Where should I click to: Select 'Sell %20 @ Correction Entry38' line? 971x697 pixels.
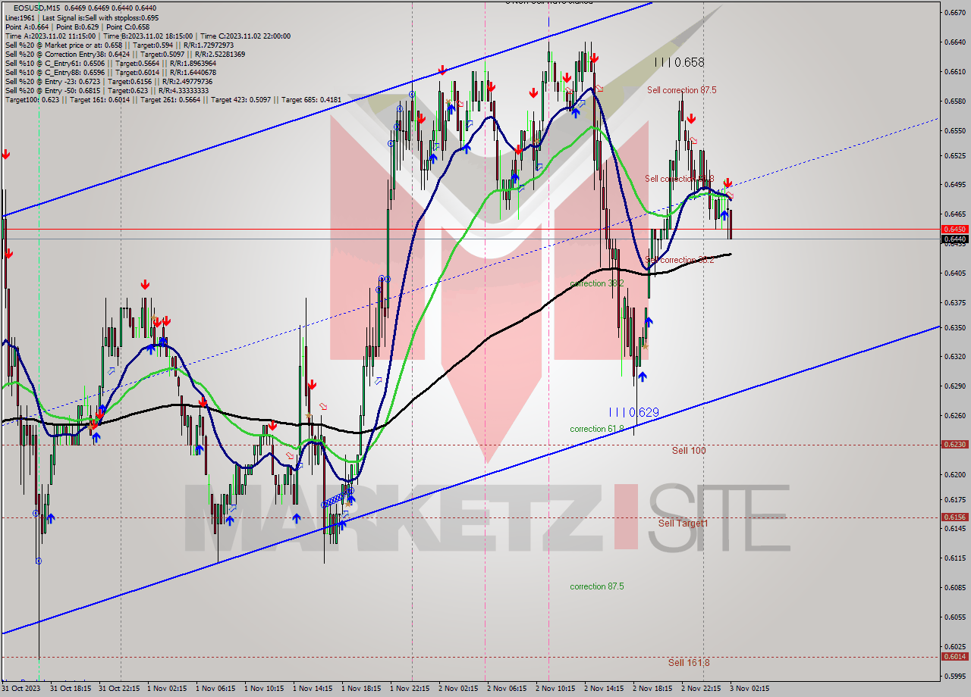point(125,54)
